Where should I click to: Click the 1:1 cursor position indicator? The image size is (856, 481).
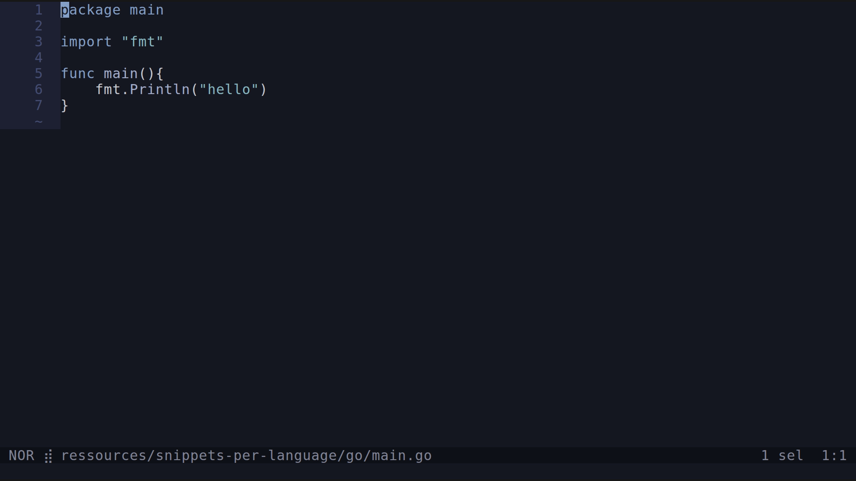(834, 456)
